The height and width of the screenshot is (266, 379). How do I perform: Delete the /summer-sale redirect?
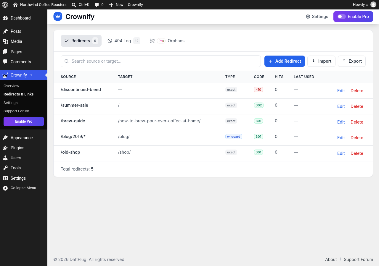click(x=357, y=106)
